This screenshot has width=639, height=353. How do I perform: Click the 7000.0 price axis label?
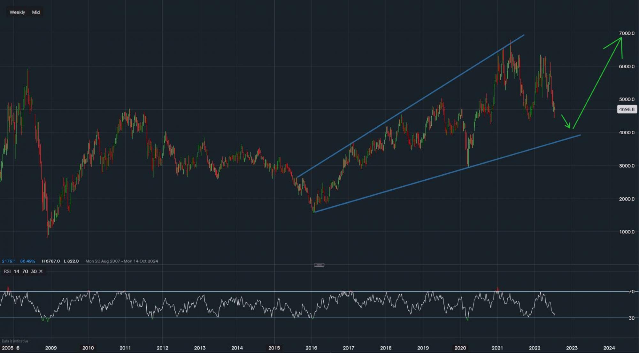[x=627, y=33]
